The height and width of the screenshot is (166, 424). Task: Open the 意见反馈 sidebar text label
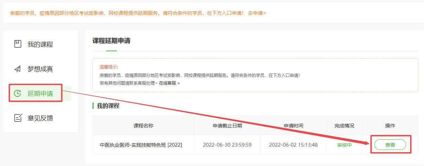[40, 118]
